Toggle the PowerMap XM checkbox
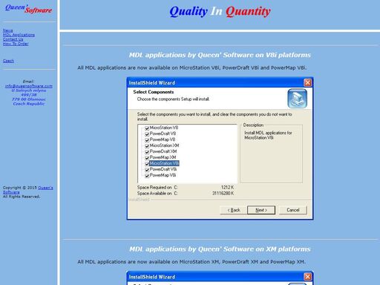The image size is (380, 285). click(147, 158)
